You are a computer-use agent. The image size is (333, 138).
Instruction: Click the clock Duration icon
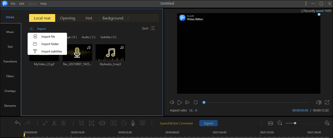click(124, 123)
